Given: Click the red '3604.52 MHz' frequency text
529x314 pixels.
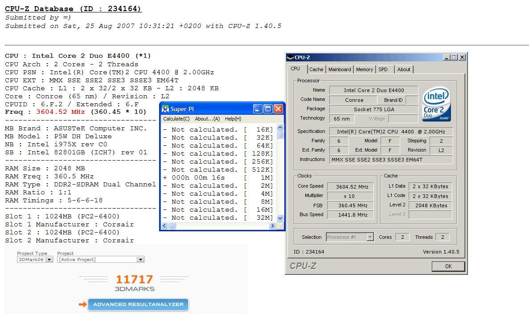Looking at the screenshot, I should 61,112.
